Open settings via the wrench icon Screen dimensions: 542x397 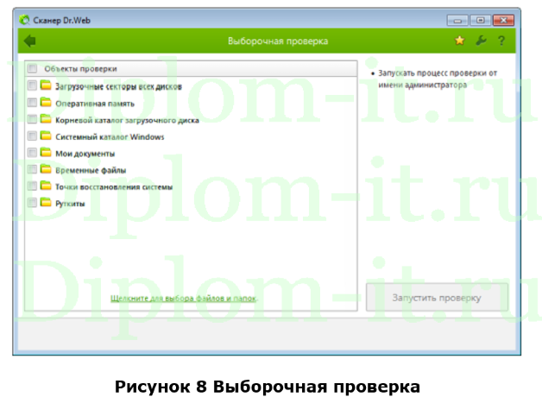coord(481,41)
